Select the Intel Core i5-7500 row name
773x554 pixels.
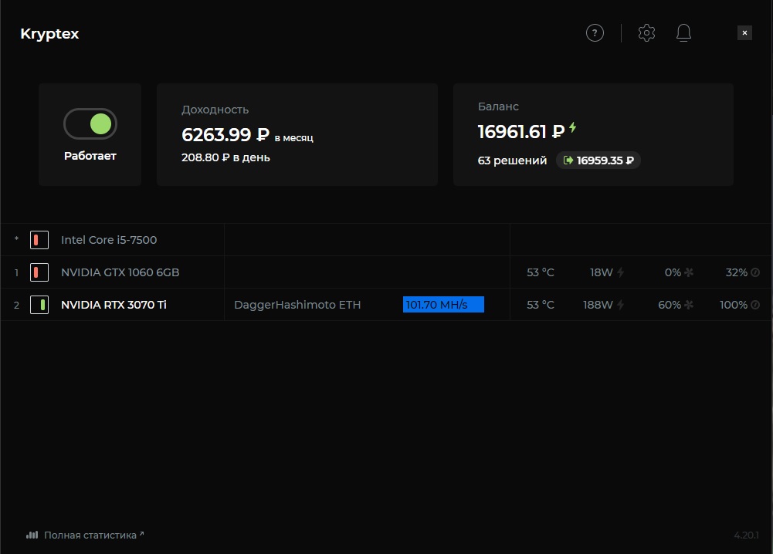[x=109, y=240]
